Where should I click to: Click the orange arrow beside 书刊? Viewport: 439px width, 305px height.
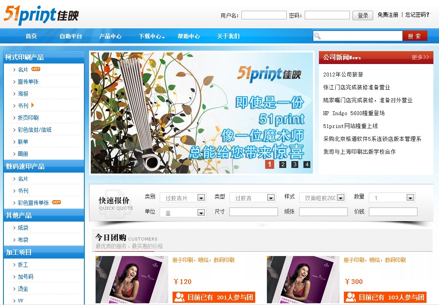(33, 105)
